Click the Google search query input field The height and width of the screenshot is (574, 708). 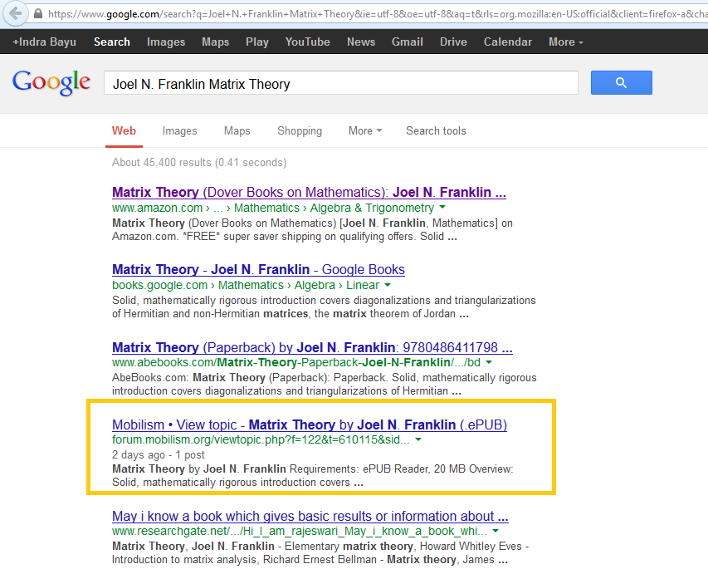click(341, 83)
